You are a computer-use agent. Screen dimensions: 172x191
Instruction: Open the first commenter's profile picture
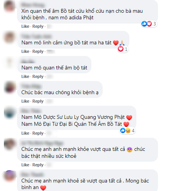[9, 6]
